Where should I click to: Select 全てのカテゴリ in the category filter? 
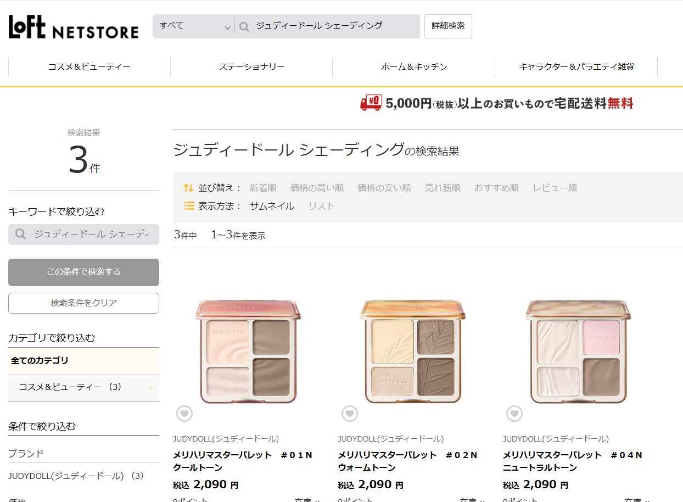point(83,361)
